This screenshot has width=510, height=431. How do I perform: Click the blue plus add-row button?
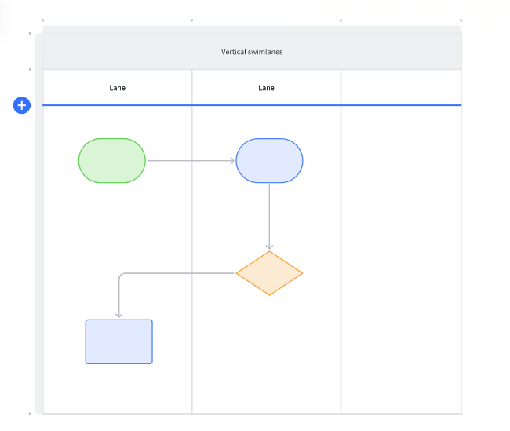tap(22, 105)
